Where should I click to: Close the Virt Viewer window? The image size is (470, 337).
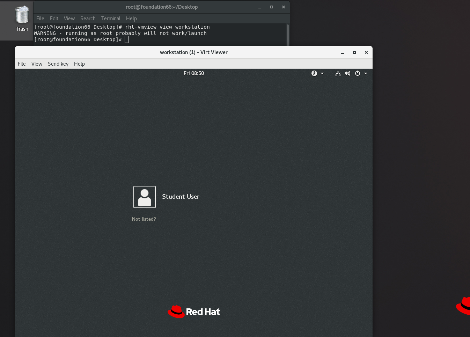[366, 52]
